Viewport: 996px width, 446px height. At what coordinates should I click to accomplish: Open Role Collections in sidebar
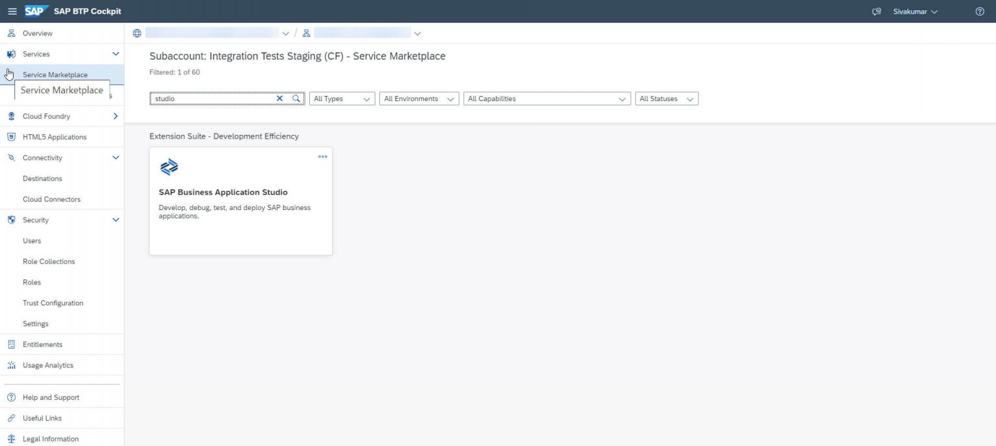[49, 261]
